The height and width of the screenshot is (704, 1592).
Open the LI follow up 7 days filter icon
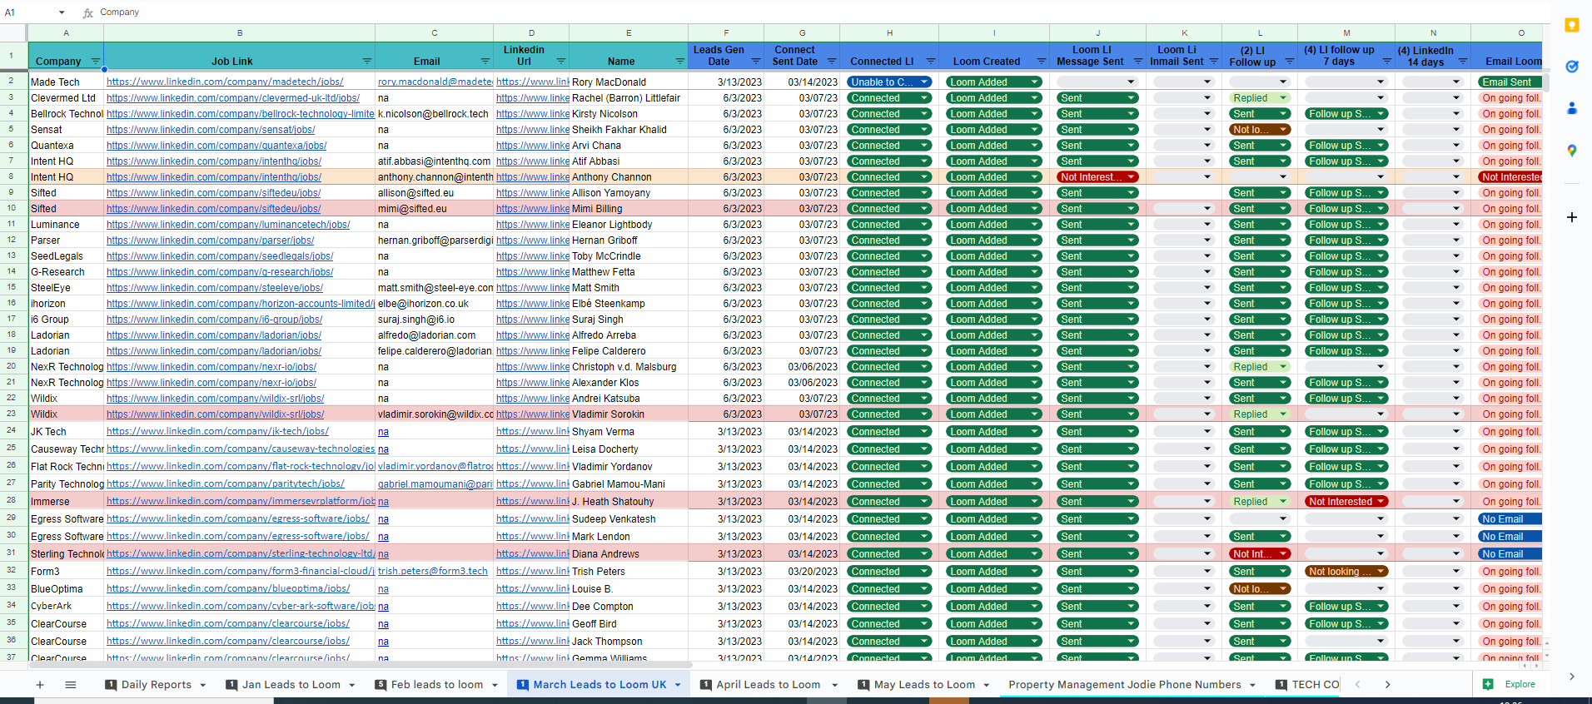[1387, 62]
